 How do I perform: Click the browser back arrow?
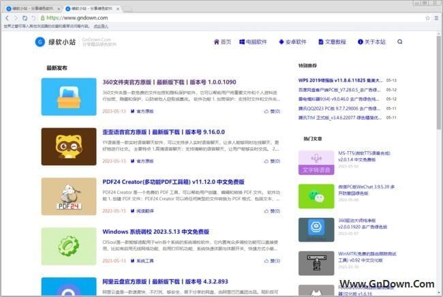click(7, 18)
